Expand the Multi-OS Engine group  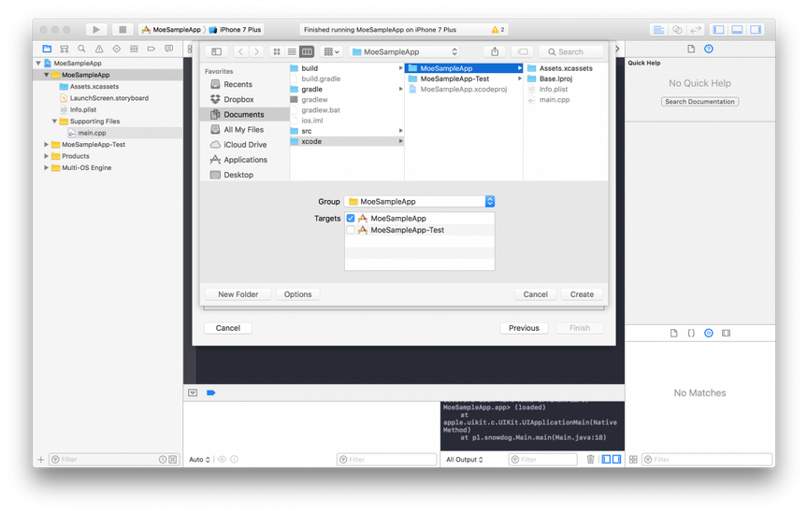click(47, 168)
